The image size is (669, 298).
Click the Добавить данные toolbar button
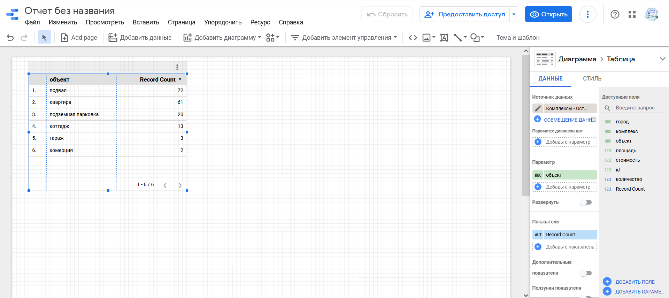pyautogui.click(x=140, y=38)
